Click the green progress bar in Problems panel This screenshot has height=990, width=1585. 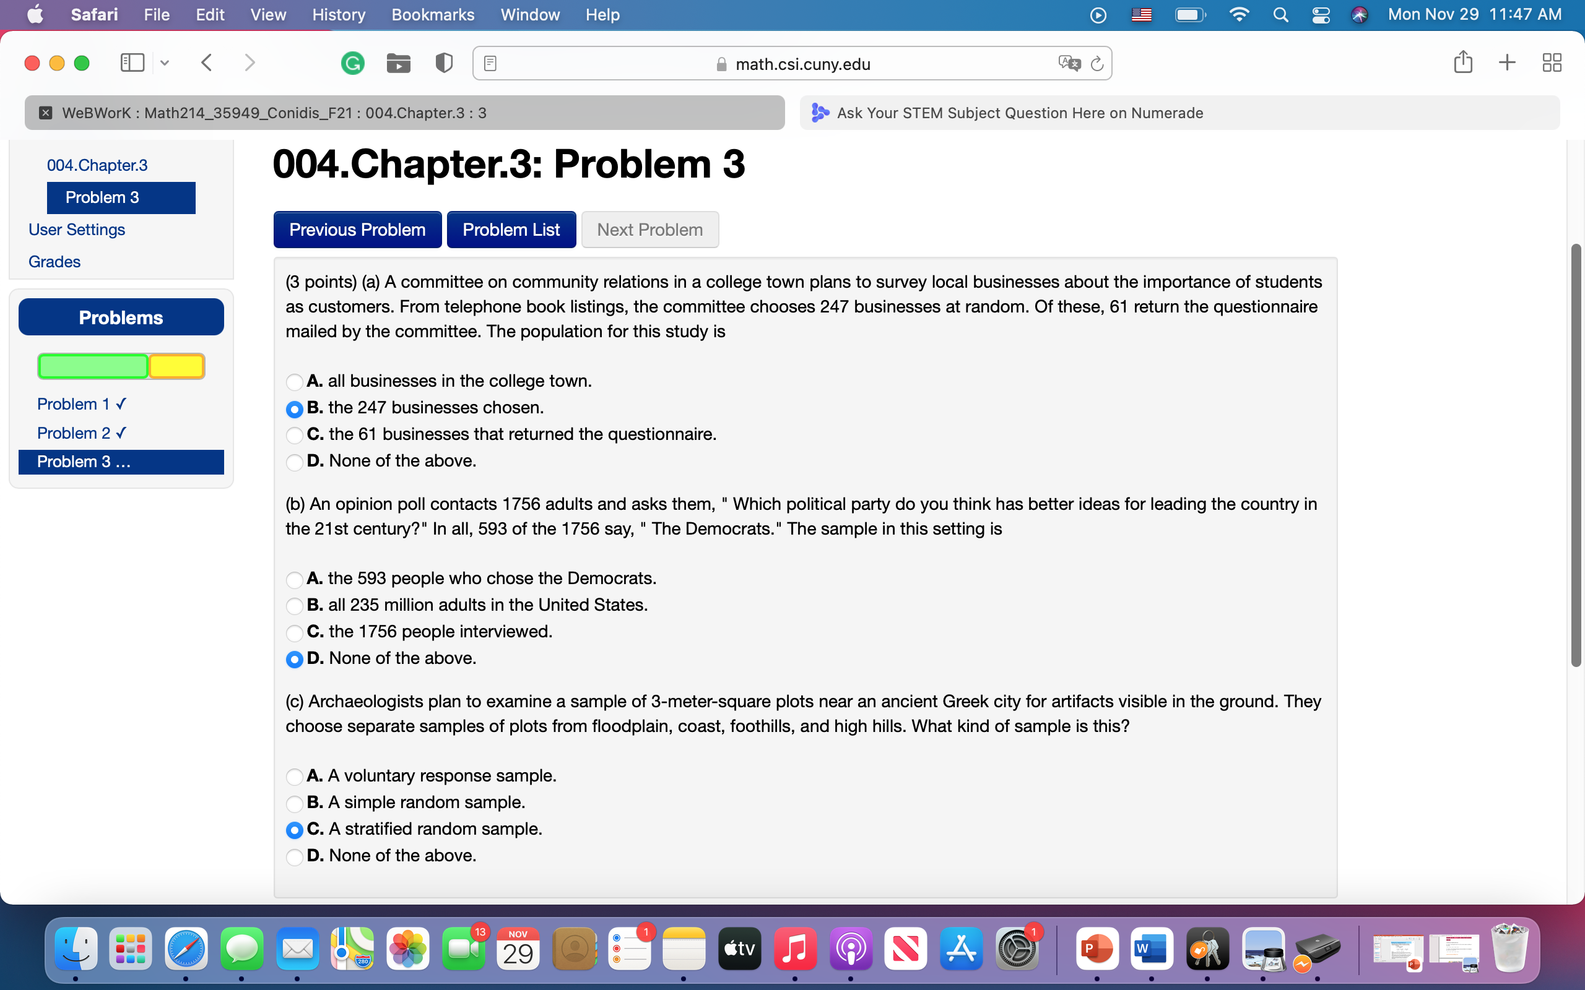(92, 366)
